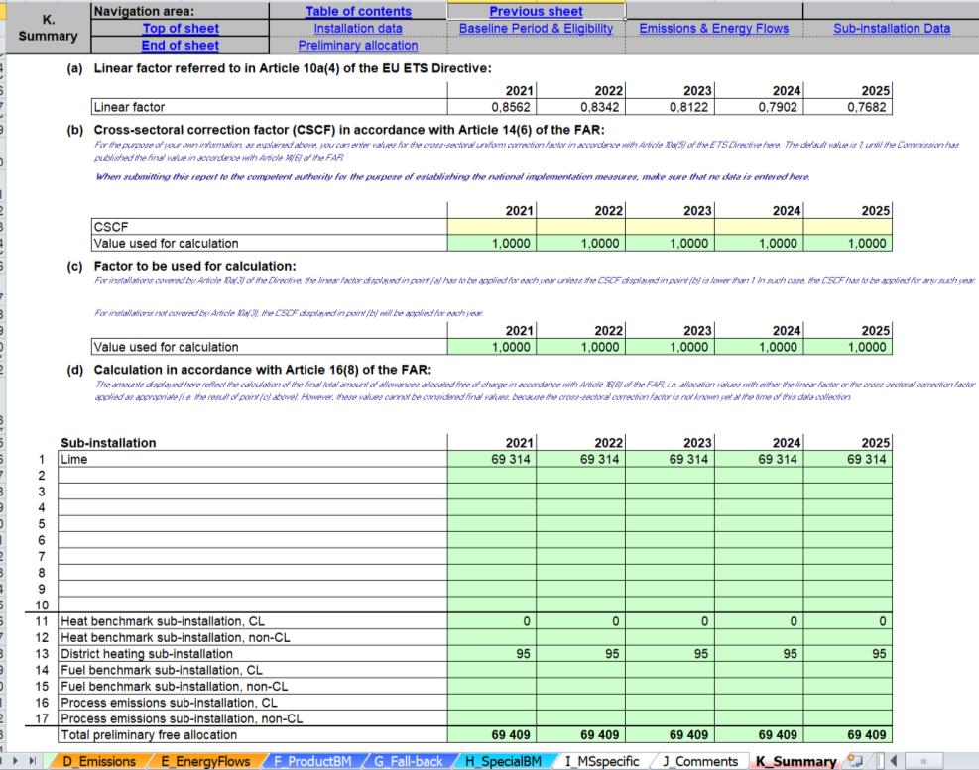This screenshot has width=979, height=770.
Task: Select total allocation 69 409 for 2025
Action: click(x=848, y=735)
